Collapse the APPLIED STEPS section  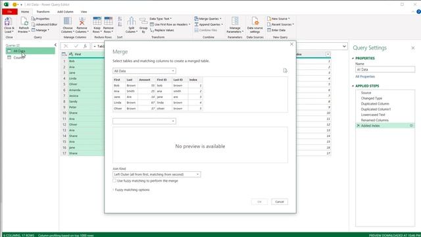[353, 86]
